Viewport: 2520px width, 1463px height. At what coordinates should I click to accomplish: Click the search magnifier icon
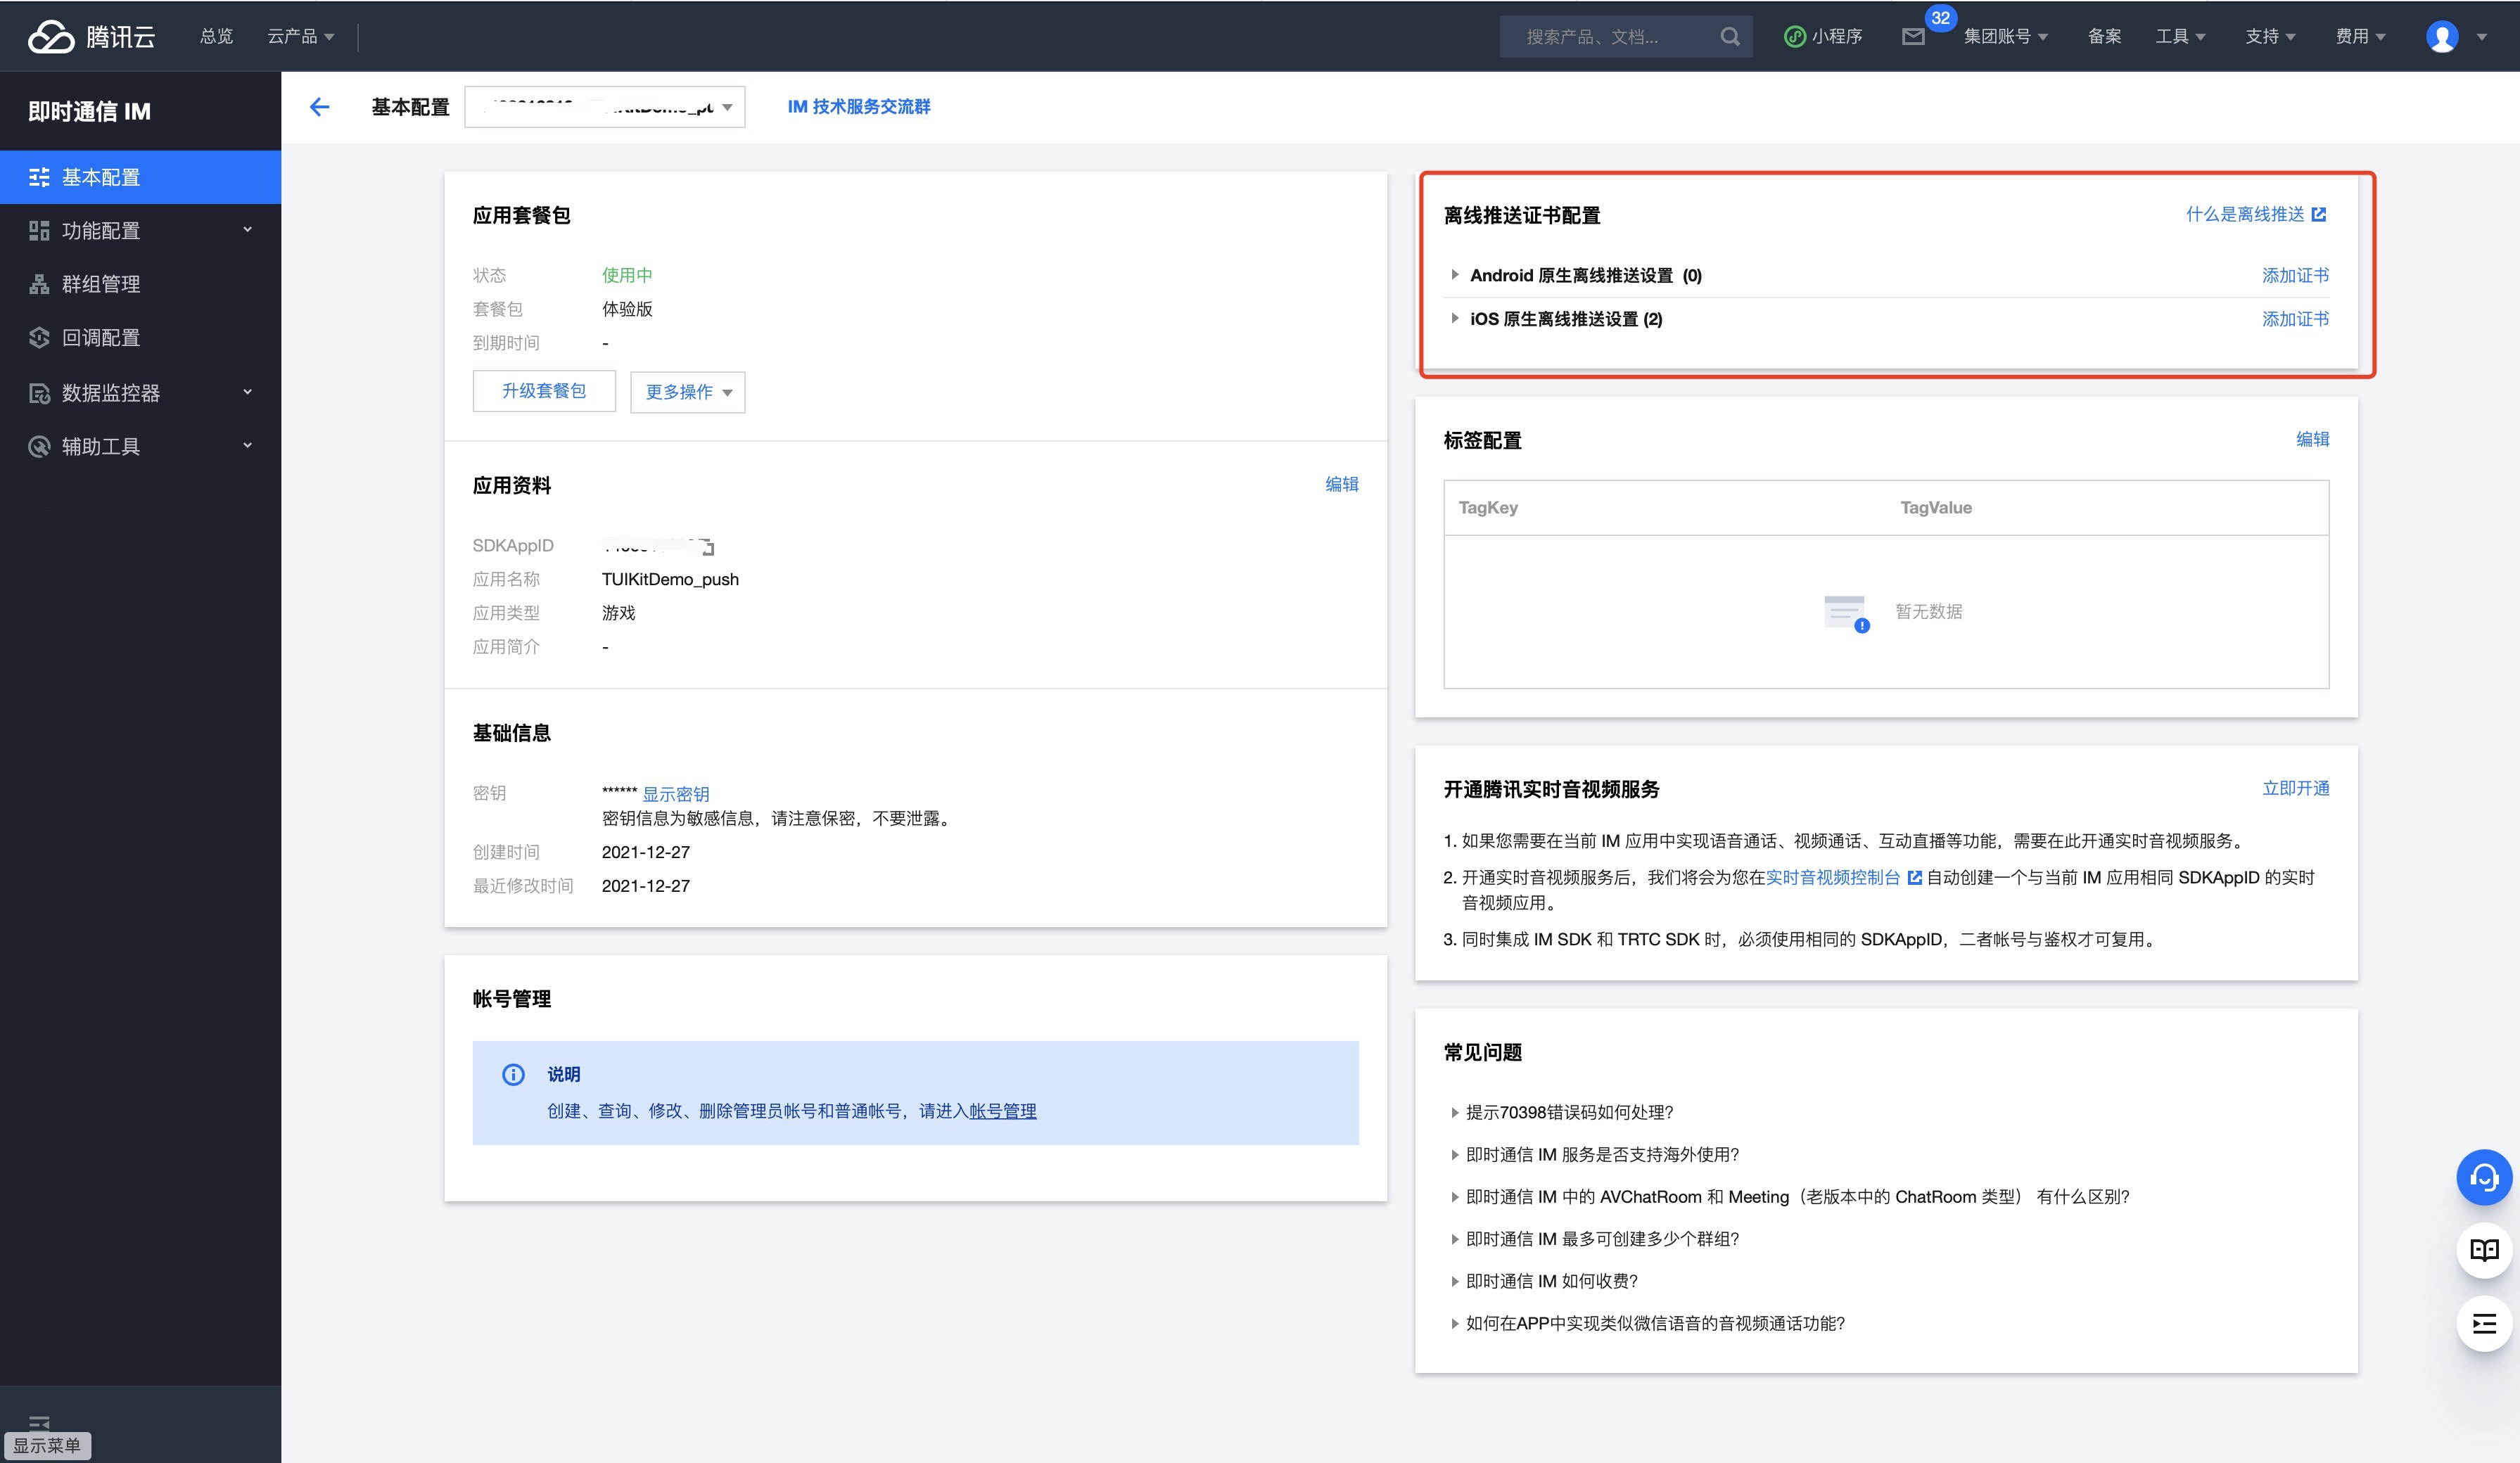[1729, 37]
